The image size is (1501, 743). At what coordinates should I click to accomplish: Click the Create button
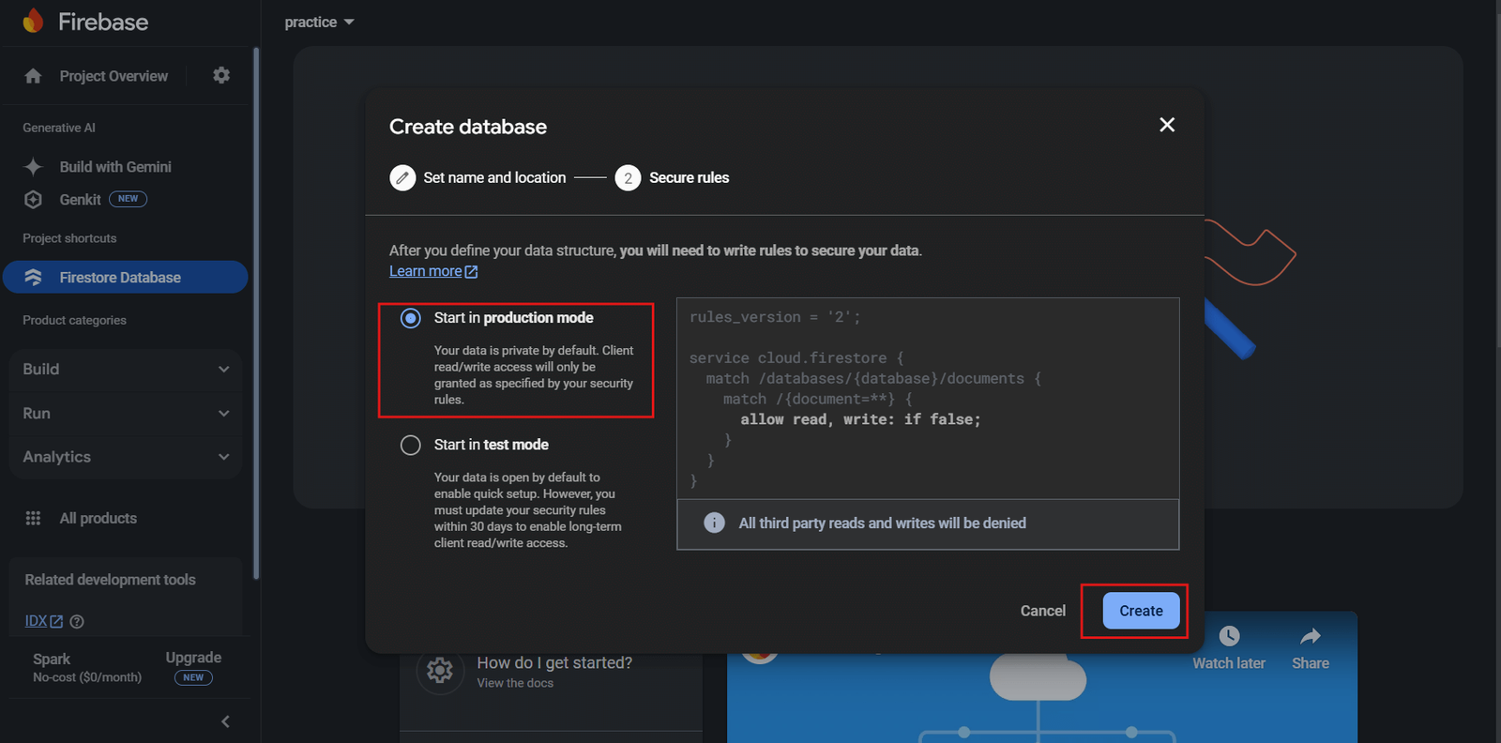(x=1141, y=611)
